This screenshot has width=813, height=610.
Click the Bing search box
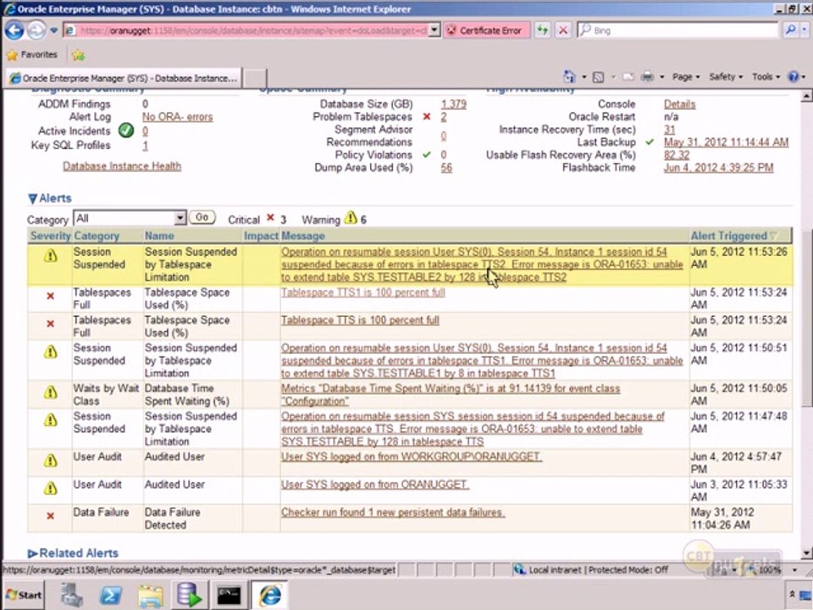677,30
